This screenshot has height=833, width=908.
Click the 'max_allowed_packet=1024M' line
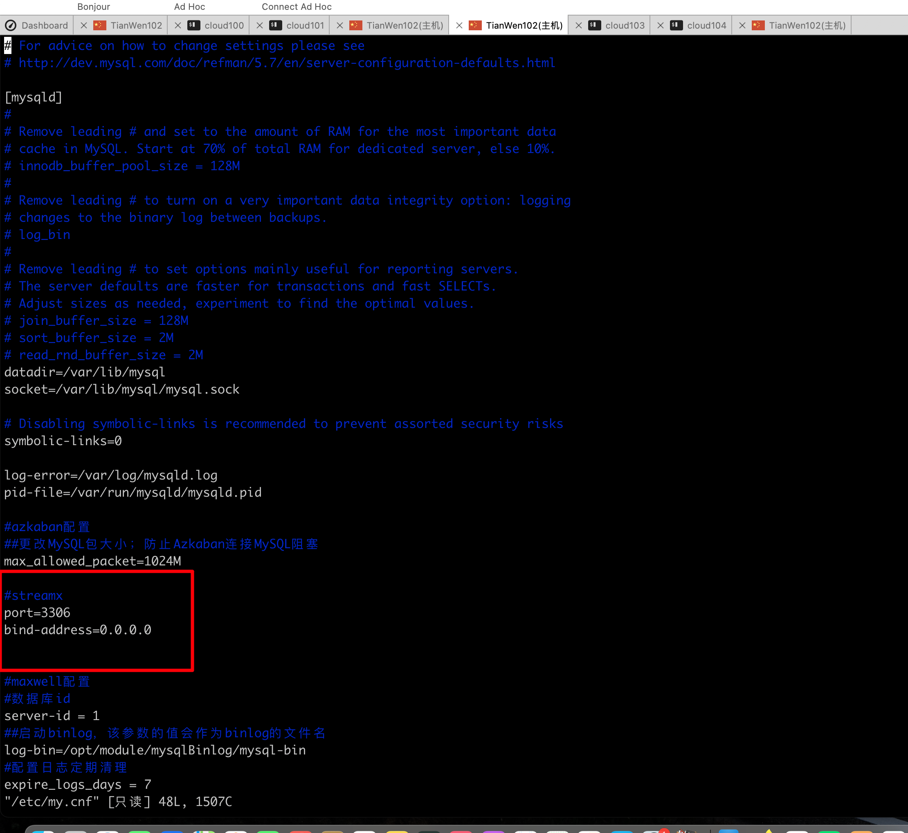tap(93, 561)
